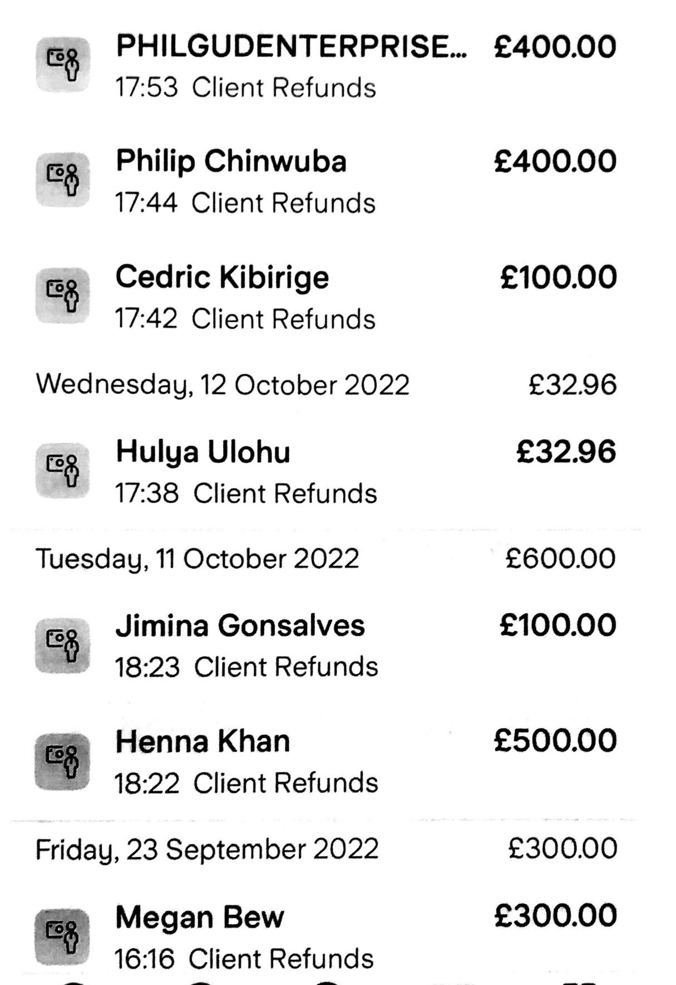Viewport: 676px width, 985px height.
Task: Click the PHILGUDENTERPRISE transaction icon
Action: click(62, 64)
